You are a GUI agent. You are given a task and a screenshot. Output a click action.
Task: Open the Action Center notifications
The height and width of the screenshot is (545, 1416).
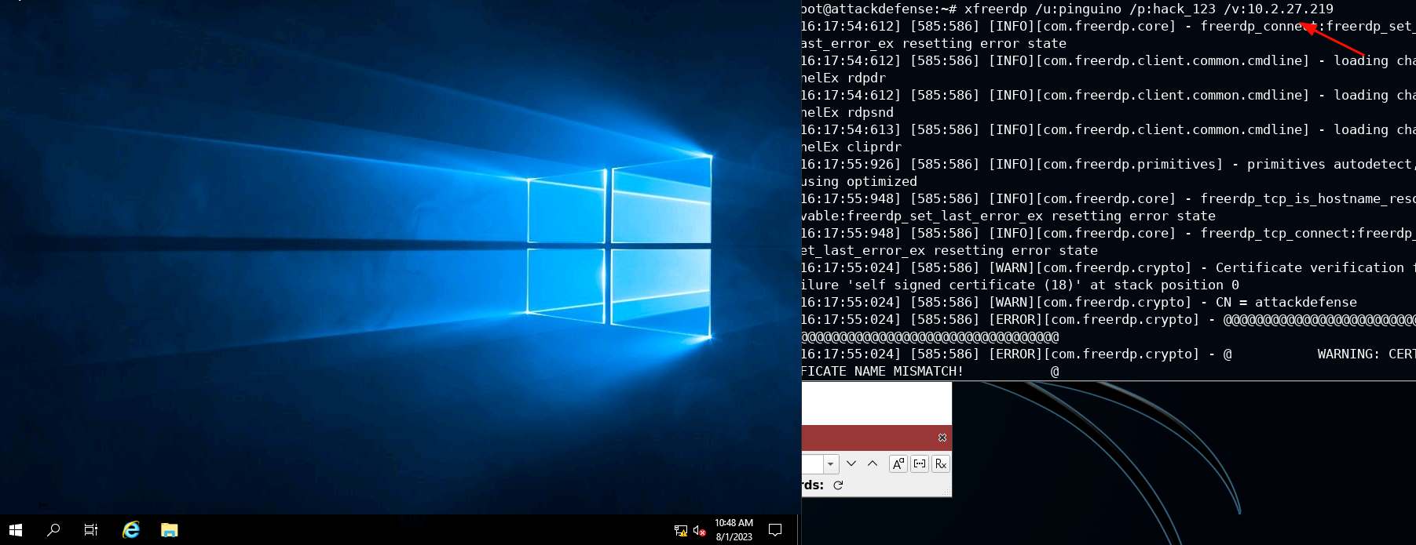point(775,530)
